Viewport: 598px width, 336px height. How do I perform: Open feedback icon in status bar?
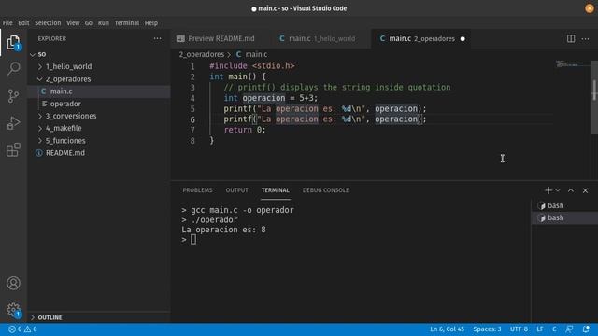(569, 329)
